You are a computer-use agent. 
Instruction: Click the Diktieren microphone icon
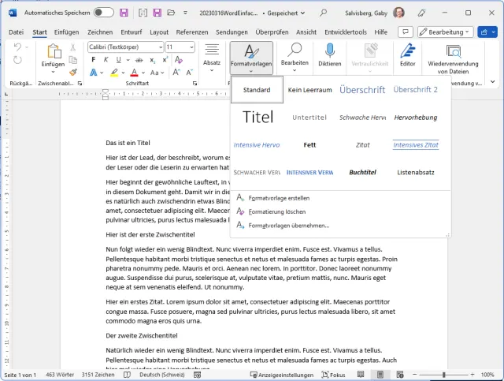pos(330,52)
